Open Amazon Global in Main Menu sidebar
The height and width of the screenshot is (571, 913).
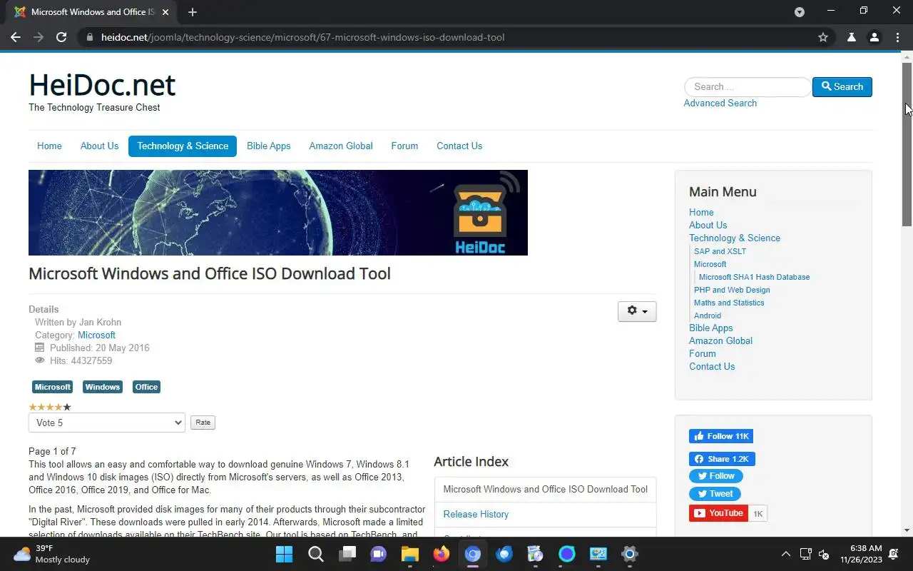tap(720, 340)
